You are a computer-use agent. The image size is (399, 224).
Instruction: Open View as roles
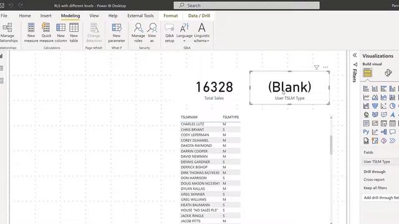[152, 32]
